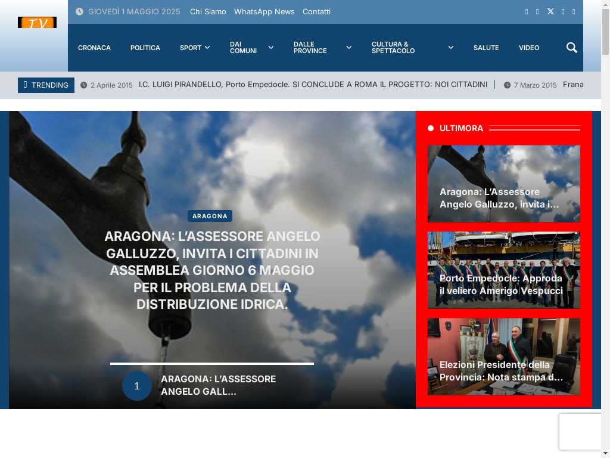Open the main Aragona Galluzzo headline article
Screen dimensions: 610x458
212,270
